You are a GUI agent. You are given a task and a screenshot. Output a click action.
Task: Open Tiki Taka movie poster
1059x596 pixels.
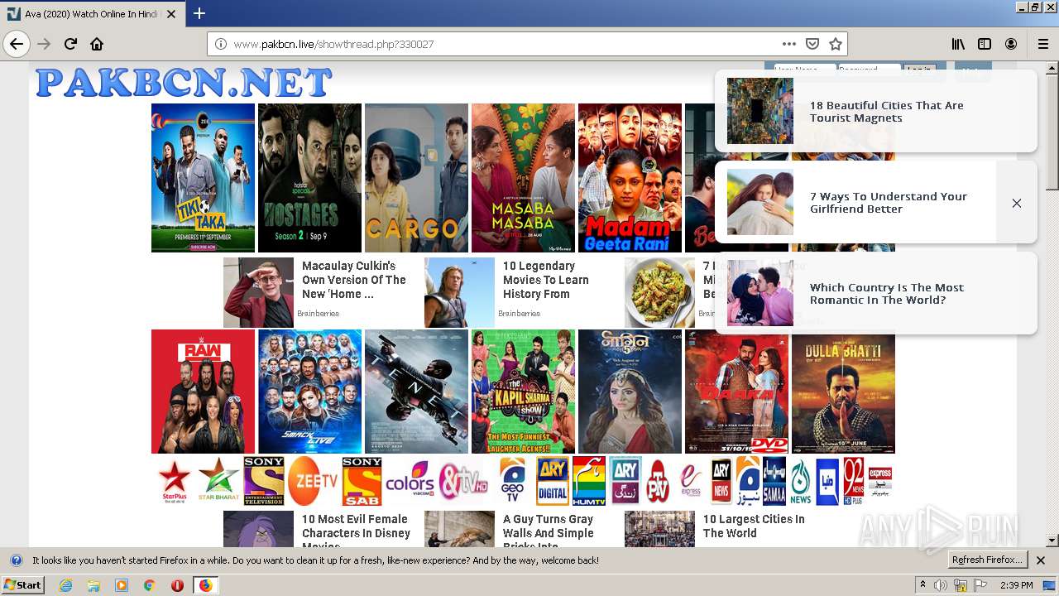pyautogui.click(x=203, y=178)
